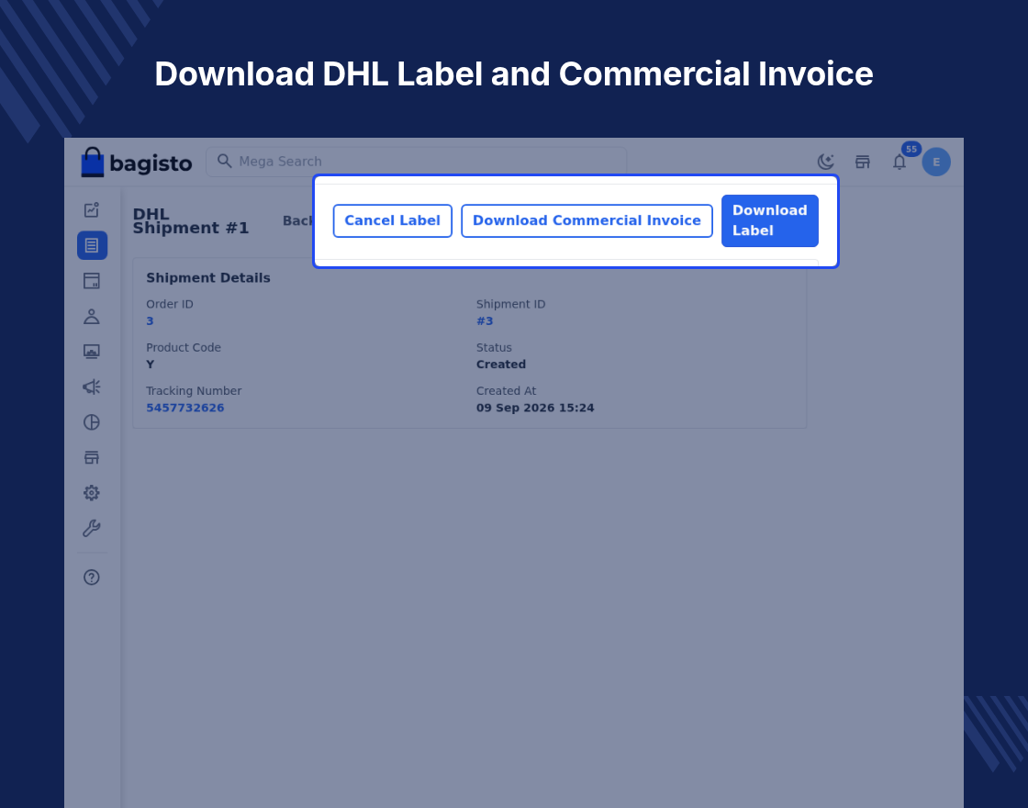Open Catalog icon in sidebar
The width and height of the screenshot is (1028, 808).
pos(92,281)
